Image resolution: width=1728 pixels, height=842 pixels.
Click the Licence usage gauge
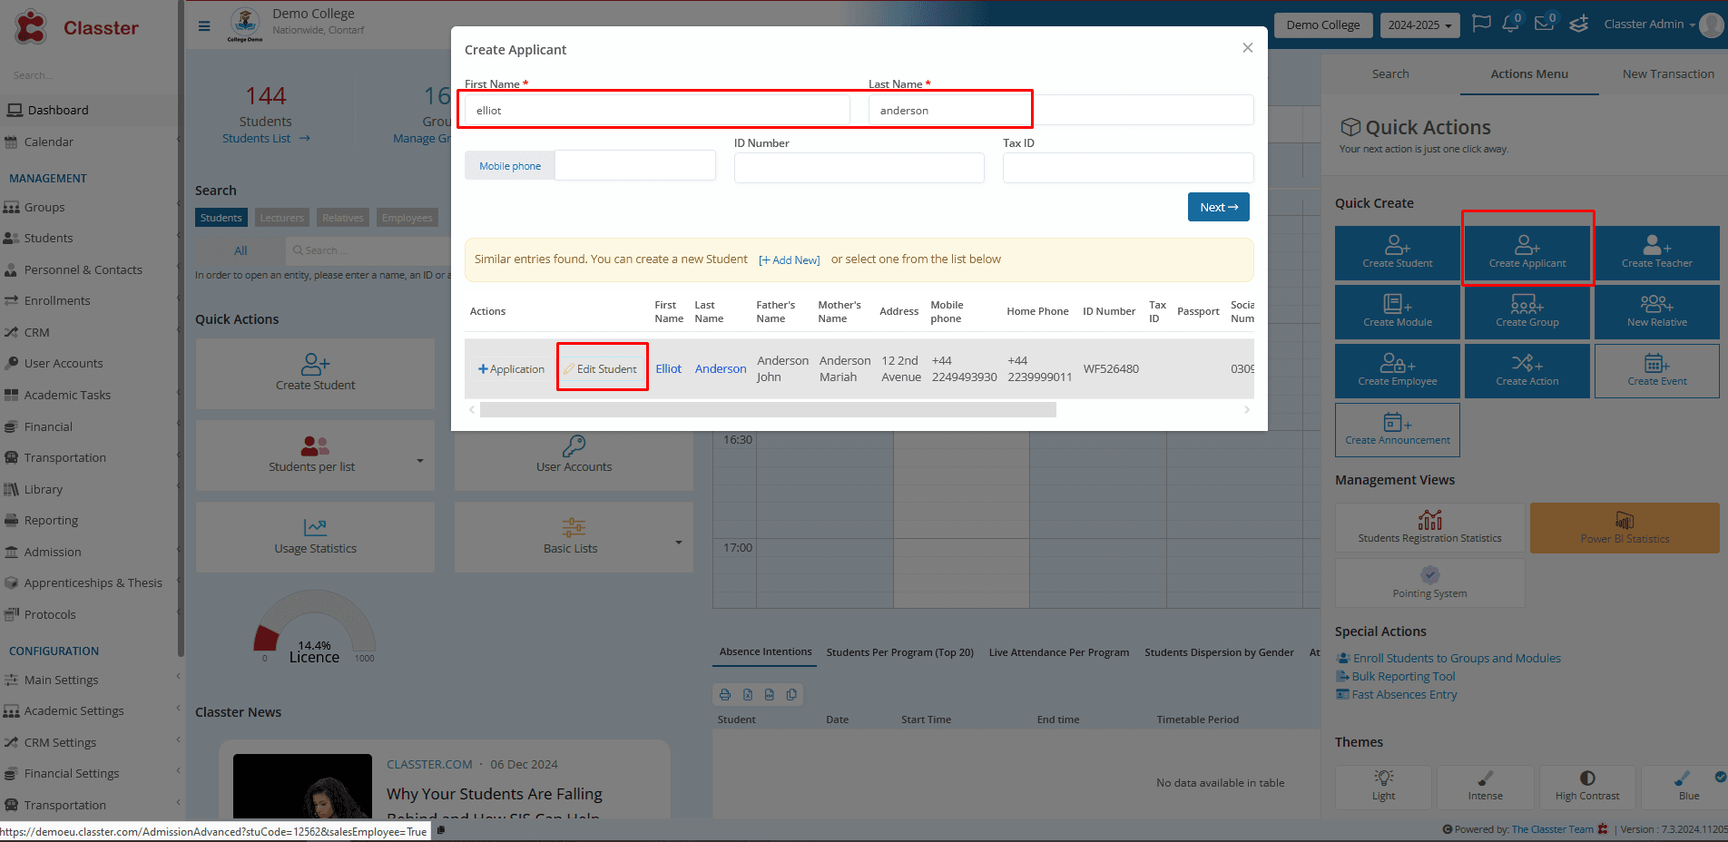pyautogui.click(x=314, y=626)
